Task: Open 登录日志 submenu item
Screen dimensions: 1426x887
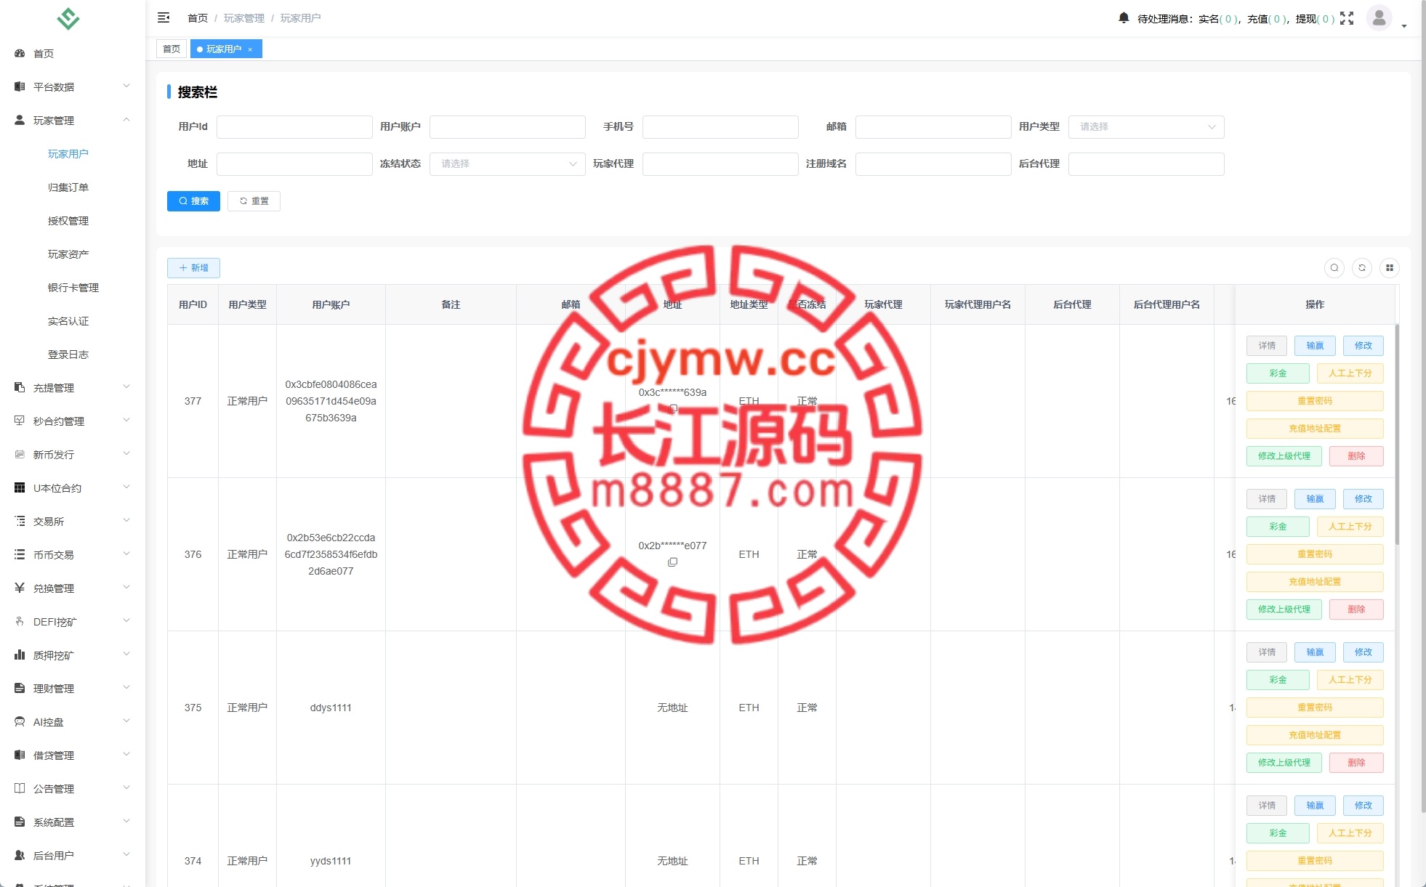Action: 68,354
